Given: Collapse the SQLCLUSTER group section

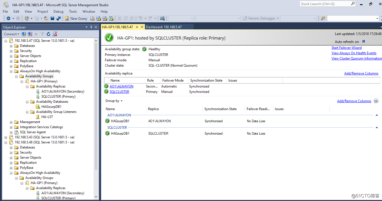Looking at the screenshot, I should tap(377, 128).
